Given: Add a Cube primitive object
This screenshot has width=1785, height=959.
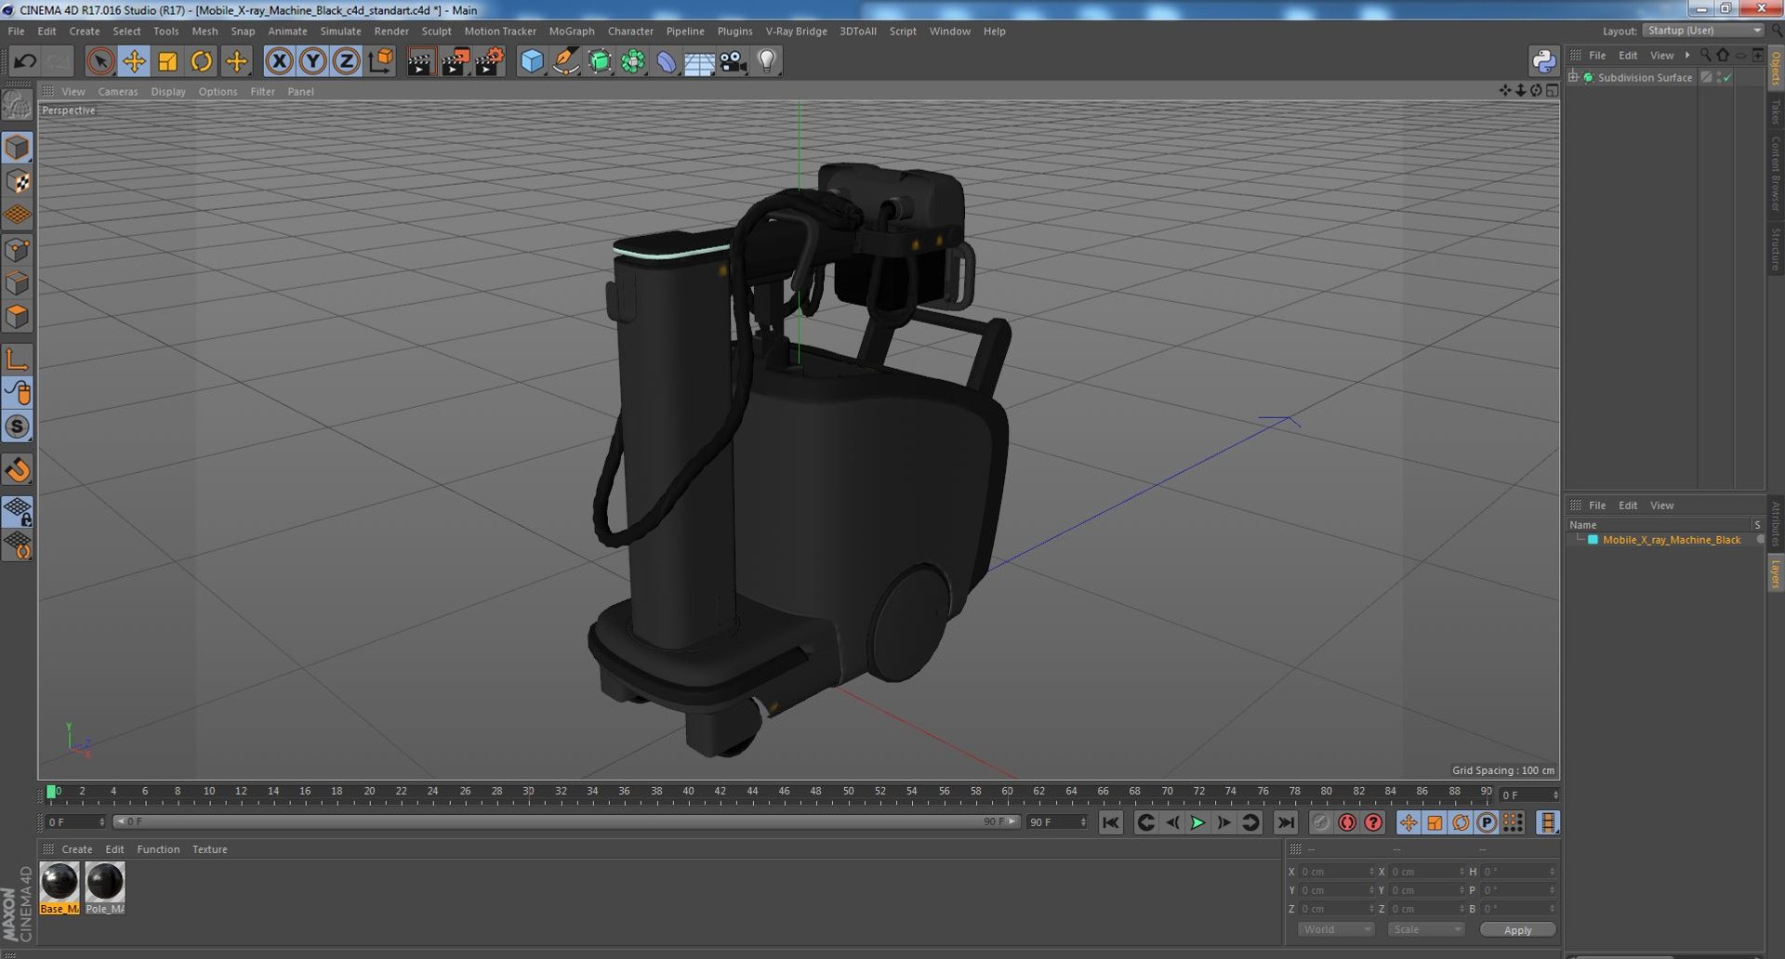Looking at the screenshot, I should pyautogui.click(x=532, y=61).
